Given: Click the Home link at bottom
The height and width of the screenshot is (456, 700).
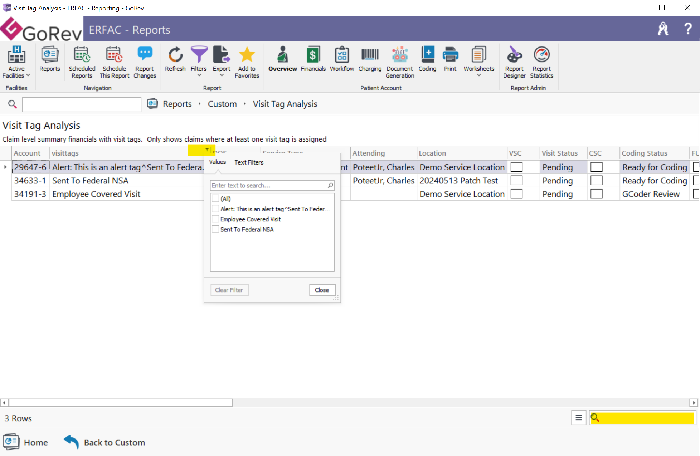Looking at the screenshot, I should click(36, 442).
